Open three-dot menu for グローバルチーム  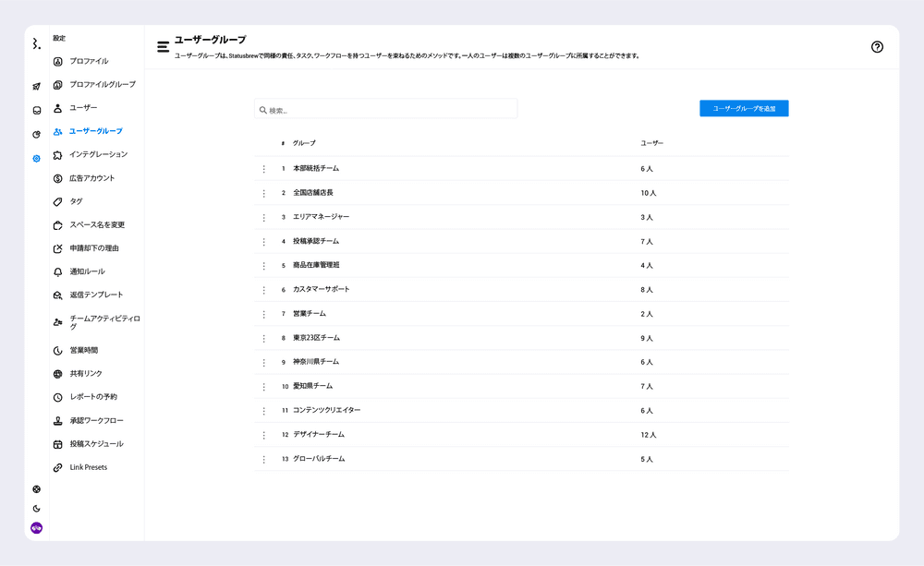tap(263, 459)
